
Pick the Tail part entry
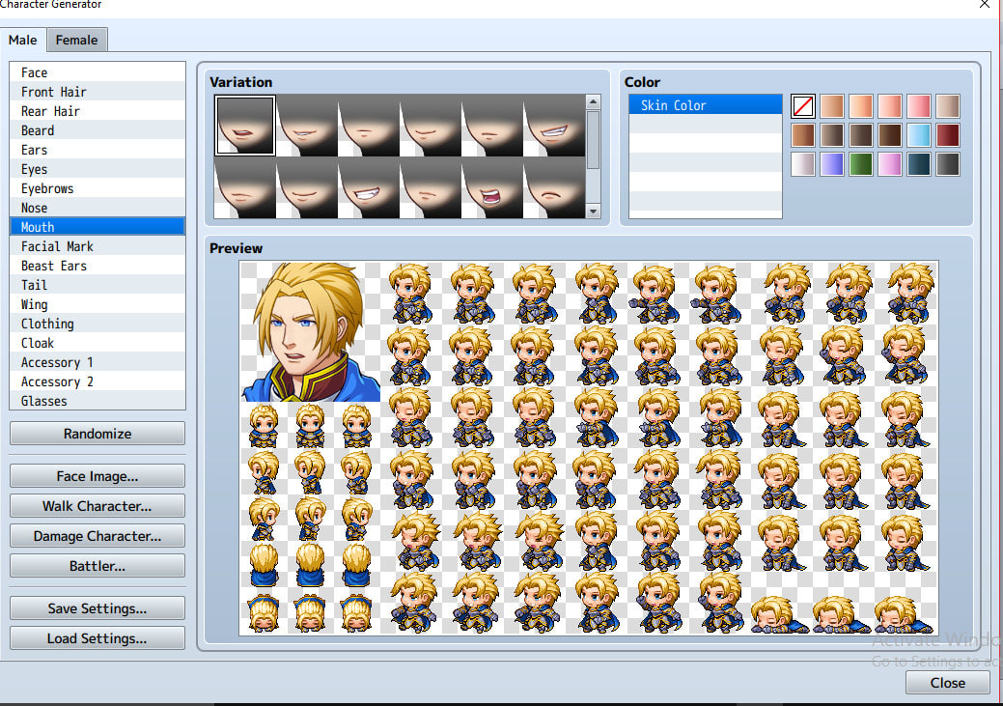click(98, 285)
